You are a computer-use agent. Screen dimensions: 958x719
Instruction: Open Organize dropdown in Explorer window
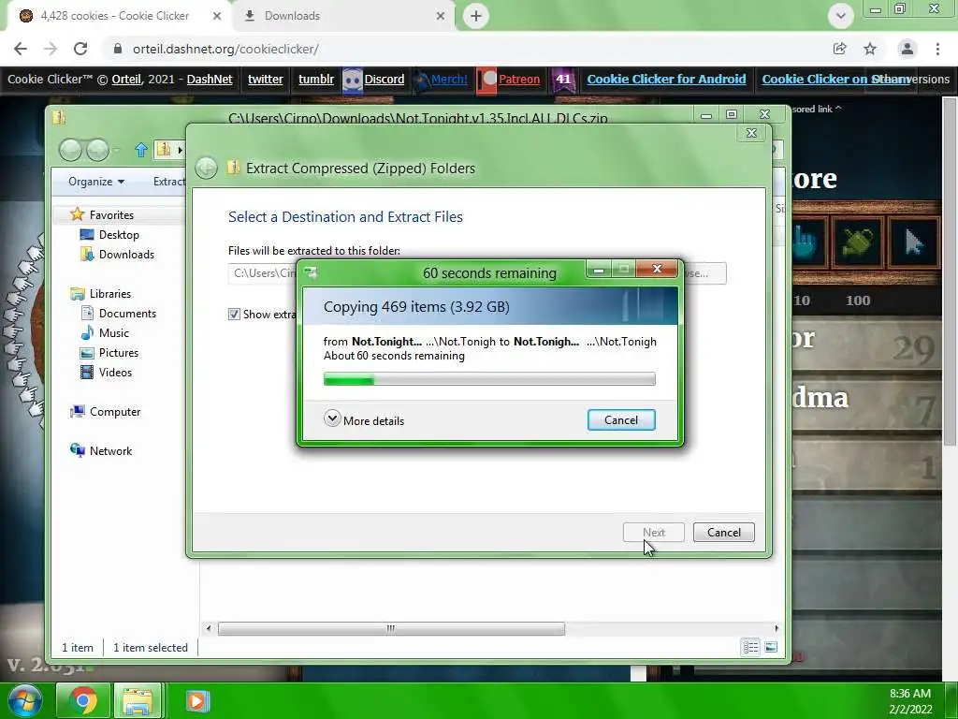pyautogui.click(x=96, y=182)
